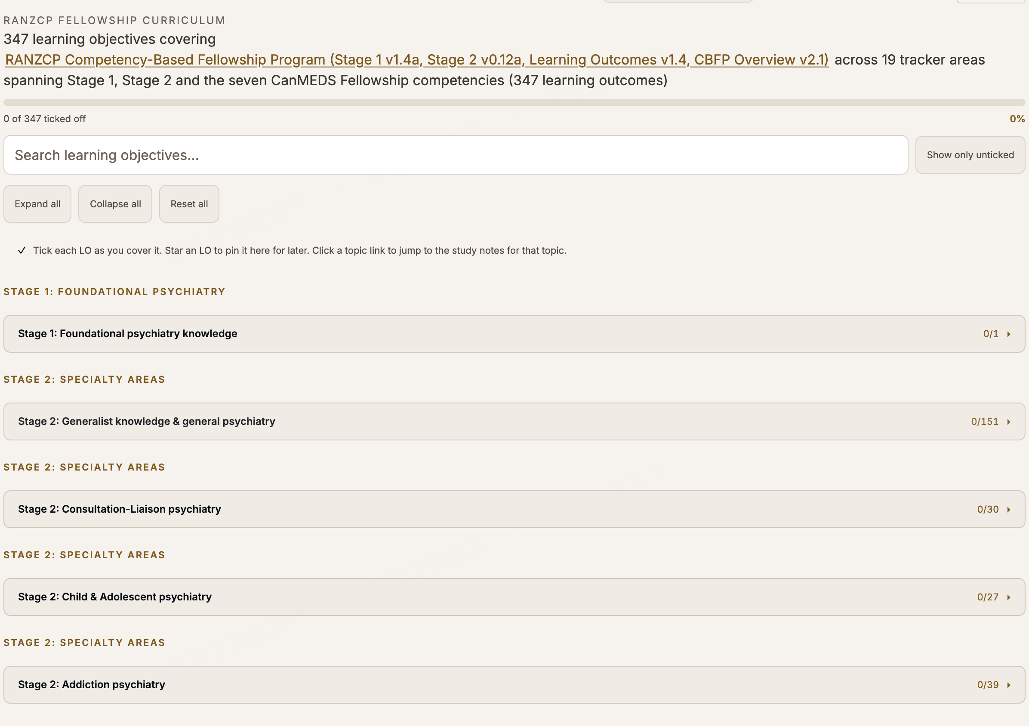The height and width of the screenshot is (726, 1029).
Task: Click the Search learning objectives field
Action: pyautogui.click(x=456, y=155)
